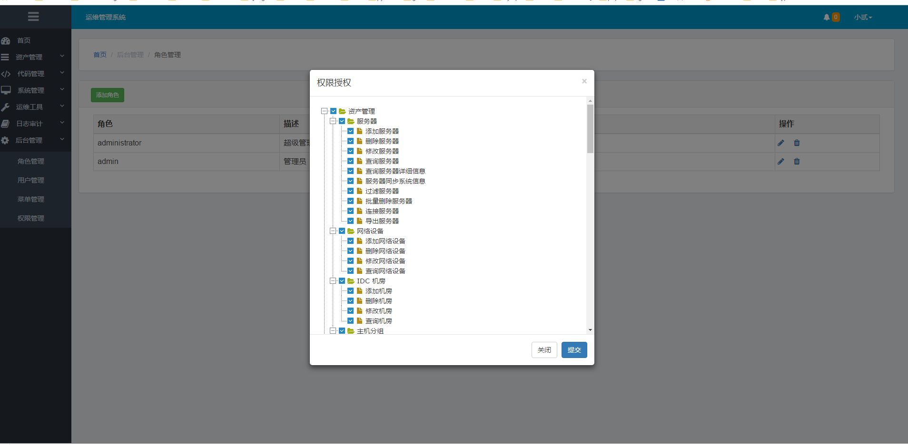Viewport: 908px width, 445px height.
Task: Uncheck 批量删除服务器 checkbox
Action: [x=350, y=201]
